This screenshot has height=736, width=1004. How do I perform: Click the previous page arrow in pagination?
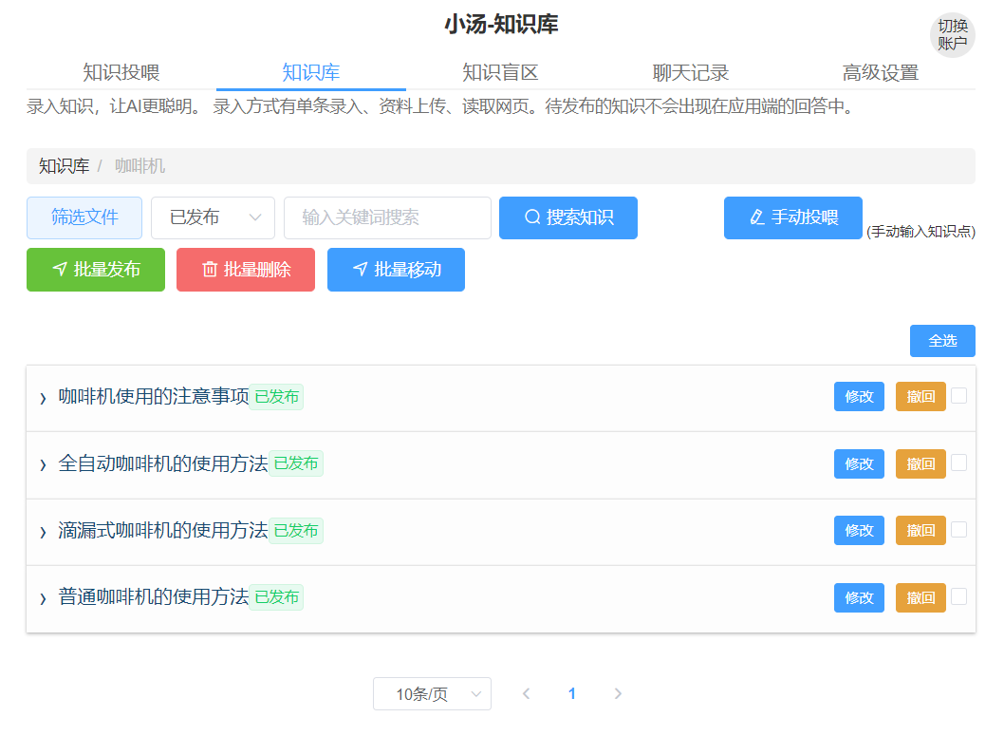pos(526,693)
